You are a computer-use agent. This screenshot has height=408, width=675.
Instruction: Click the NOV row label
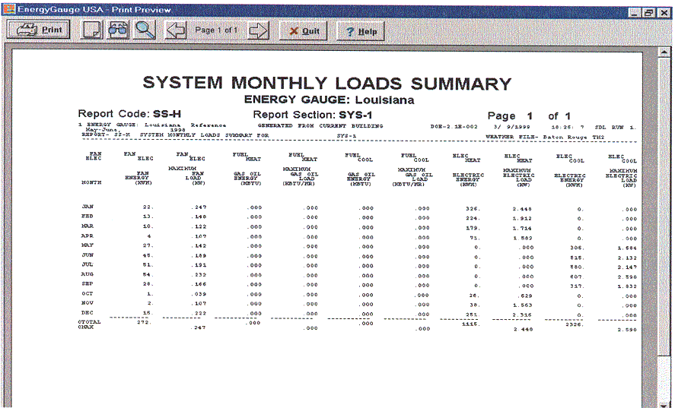click(88, 303)
